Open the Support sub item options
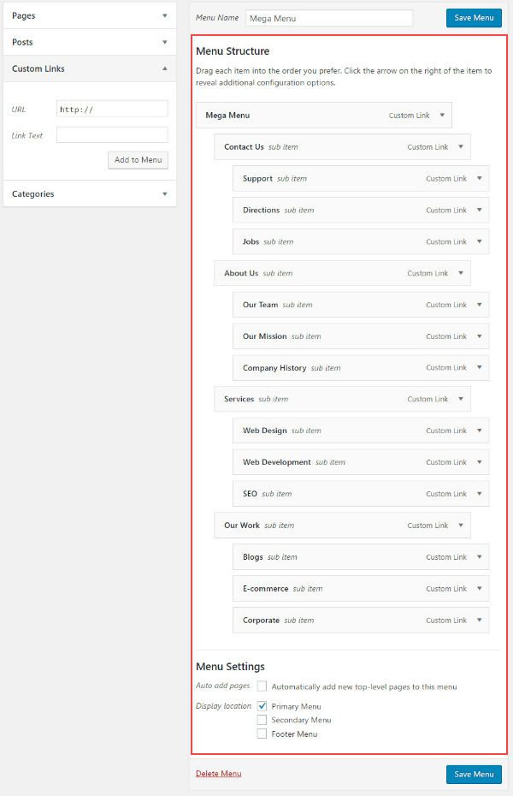The width and height of the screenshot is (513, 796). tap(480, 178)
